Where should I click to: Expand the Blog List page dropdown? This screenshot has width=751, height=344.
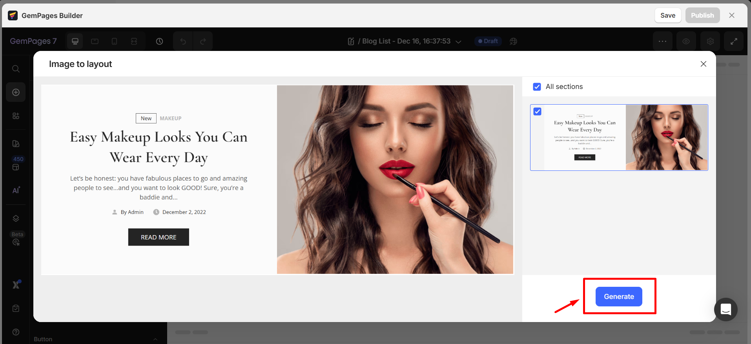[x=458, y=42]
